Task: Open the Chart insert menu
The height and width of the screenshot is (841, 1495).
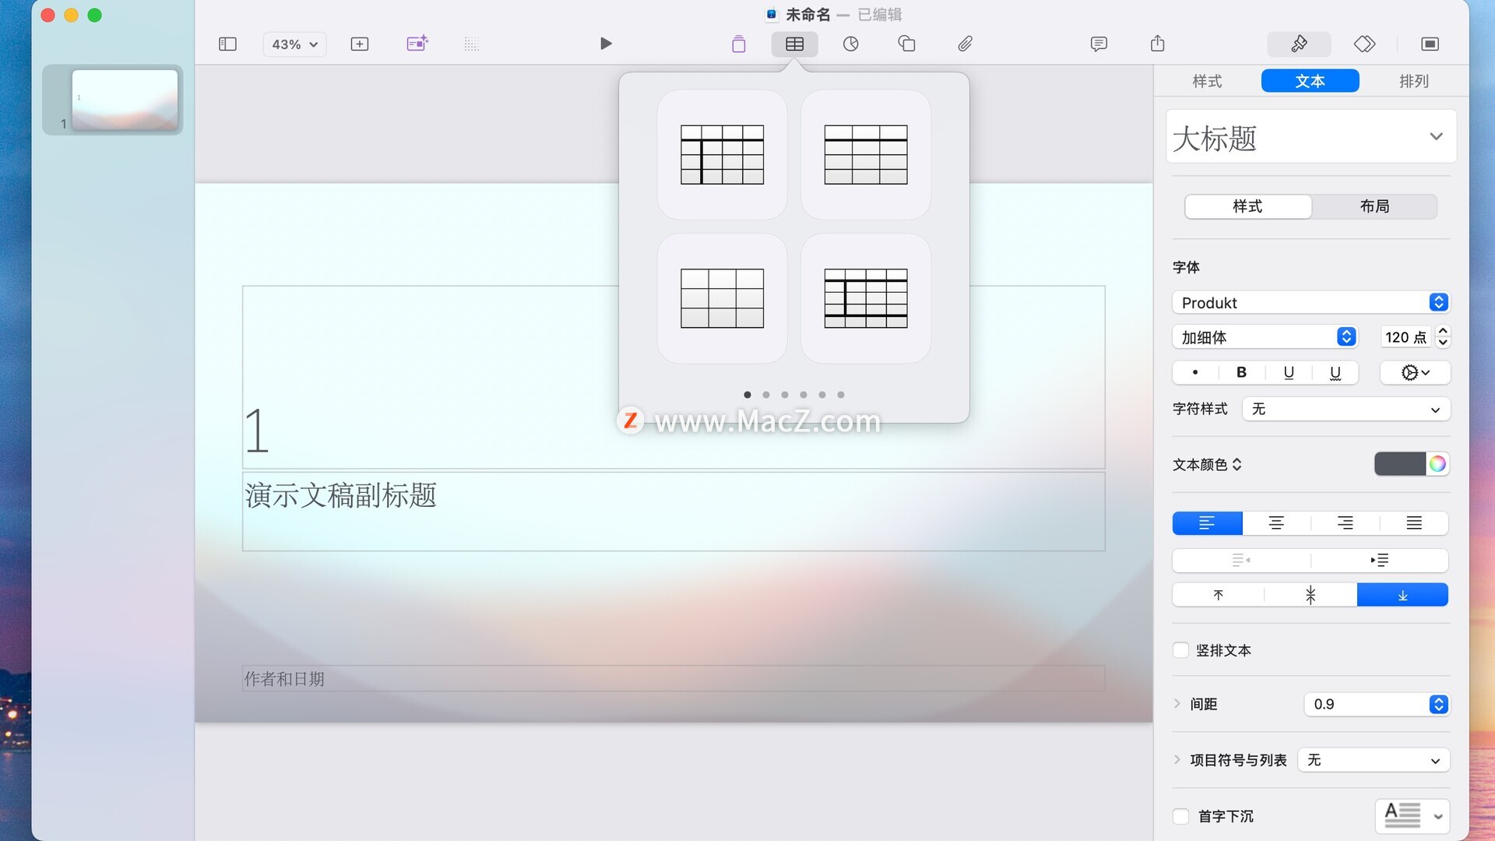Action: click(x=850, y=44)
